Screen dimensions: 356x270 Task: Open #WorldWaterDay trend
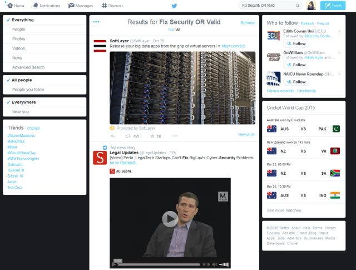pyautogui.click(x=22, y=153)
